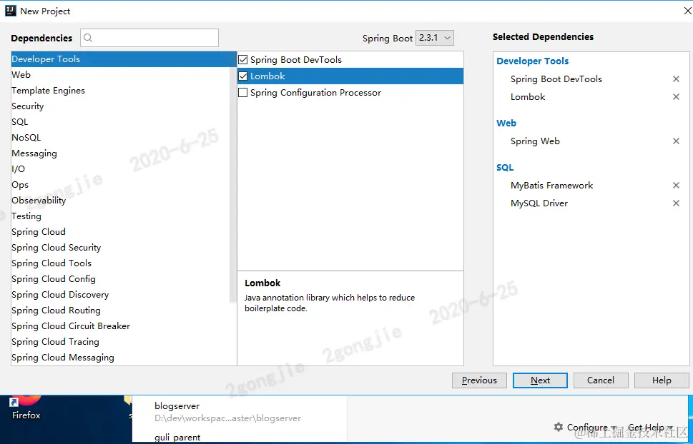The image size is (693, 444).
Task: Click the Cancel button
Action: click(601, 380)
